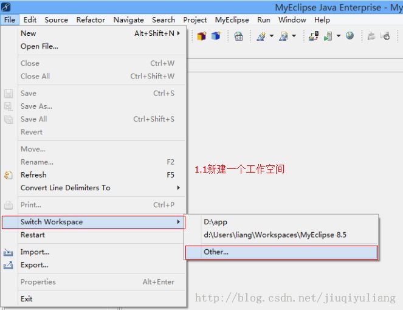Click the run/start server icon

(x=328, y=36)
